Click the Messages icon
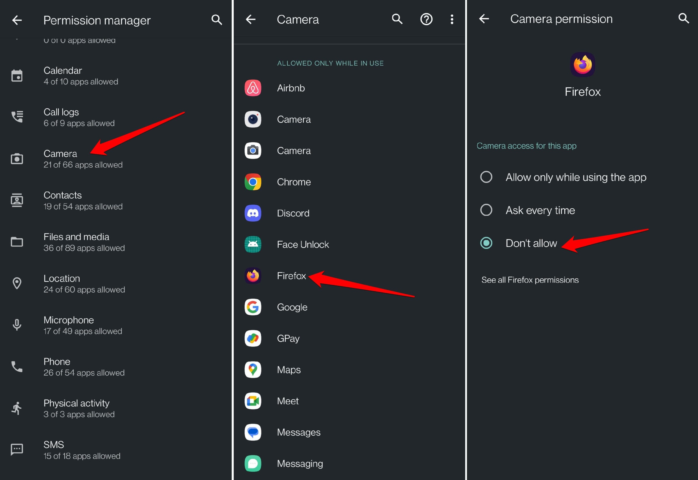Screen dimensions: 698x480 point(252,432)
